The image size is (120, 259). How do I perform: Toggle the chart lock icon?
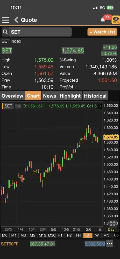[x=100, y=229]
